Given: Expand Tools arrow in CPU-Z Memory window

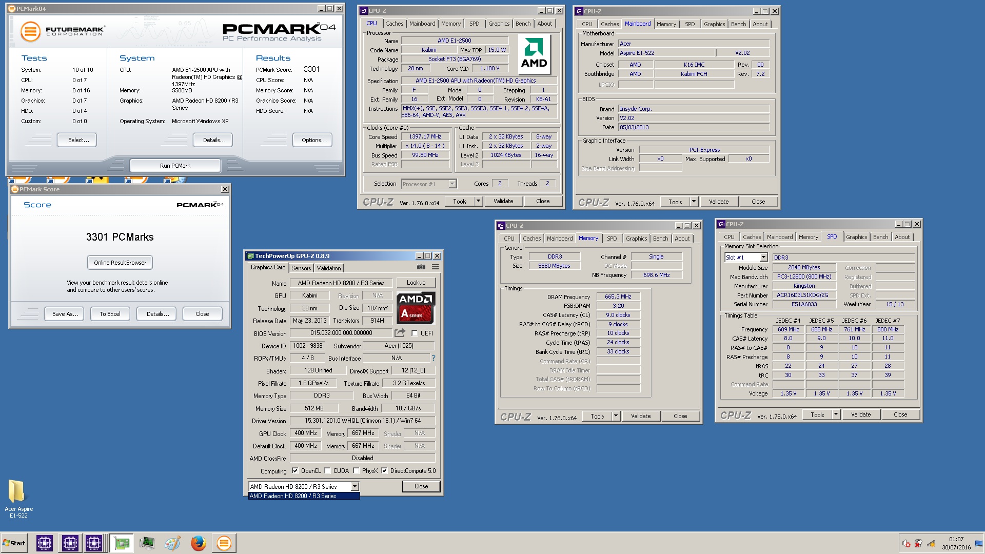Looking at the screenshot, I should tap(616, 416).
